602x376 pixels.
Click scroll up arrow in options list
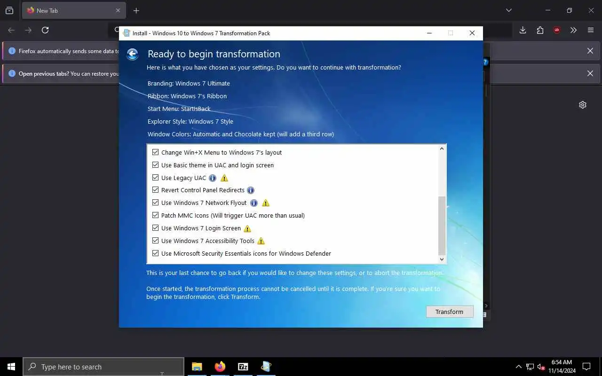442,149
